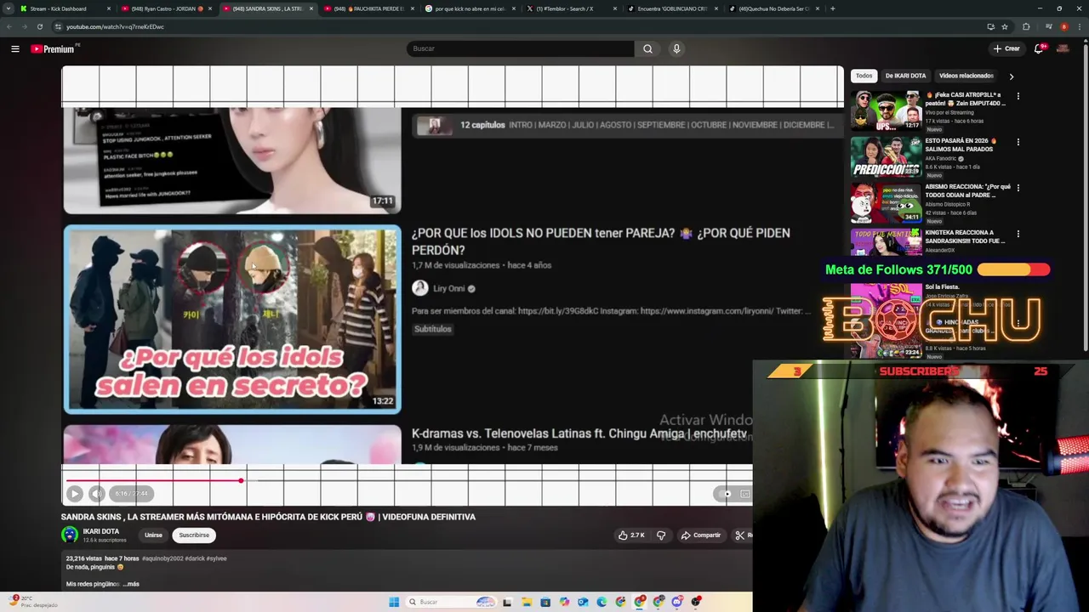Open a new browser tab
This screenshot has width=1089, height=612.
(832, 8)
